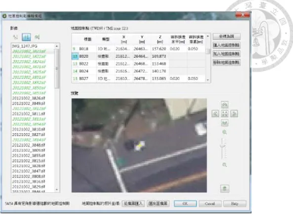Click the export-to-file button at the bottom

click(158, 204)
